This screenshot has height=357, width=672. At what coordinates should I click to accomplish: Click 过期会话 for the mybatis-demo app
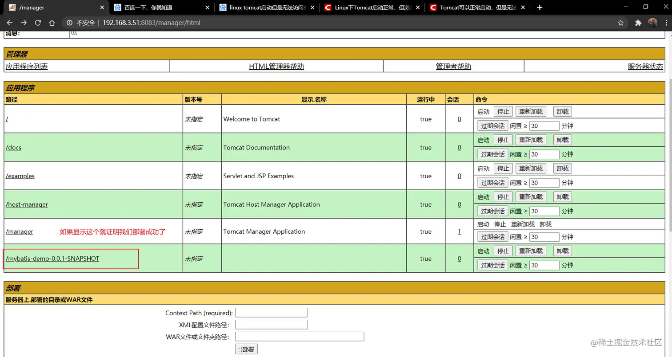tap(493, 265)
